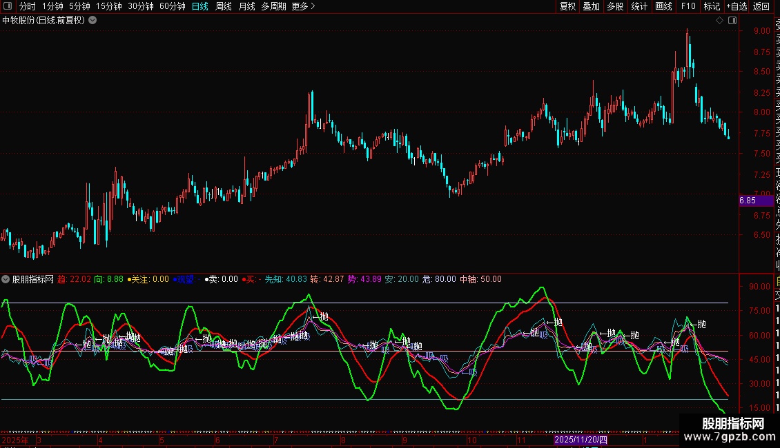The height and width of the screenshot is (448, 780).
Task: Expand the 更多 periods menu
Action: pyautogui.click(x=303, y=7)
